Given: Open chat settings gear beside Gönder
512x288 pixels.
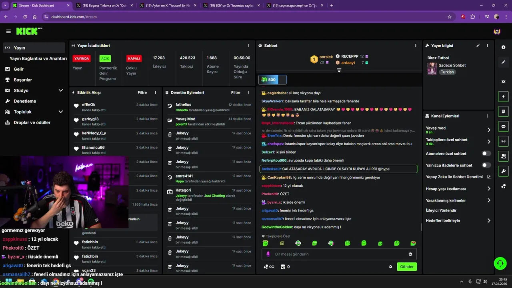Looking at the screenshot, I should point(390,267).
